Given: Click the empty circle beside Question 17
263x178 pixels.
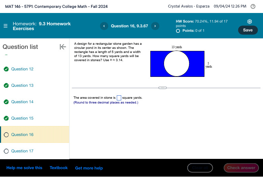Looking at the screenshot, I should click(x=6, y=151).
